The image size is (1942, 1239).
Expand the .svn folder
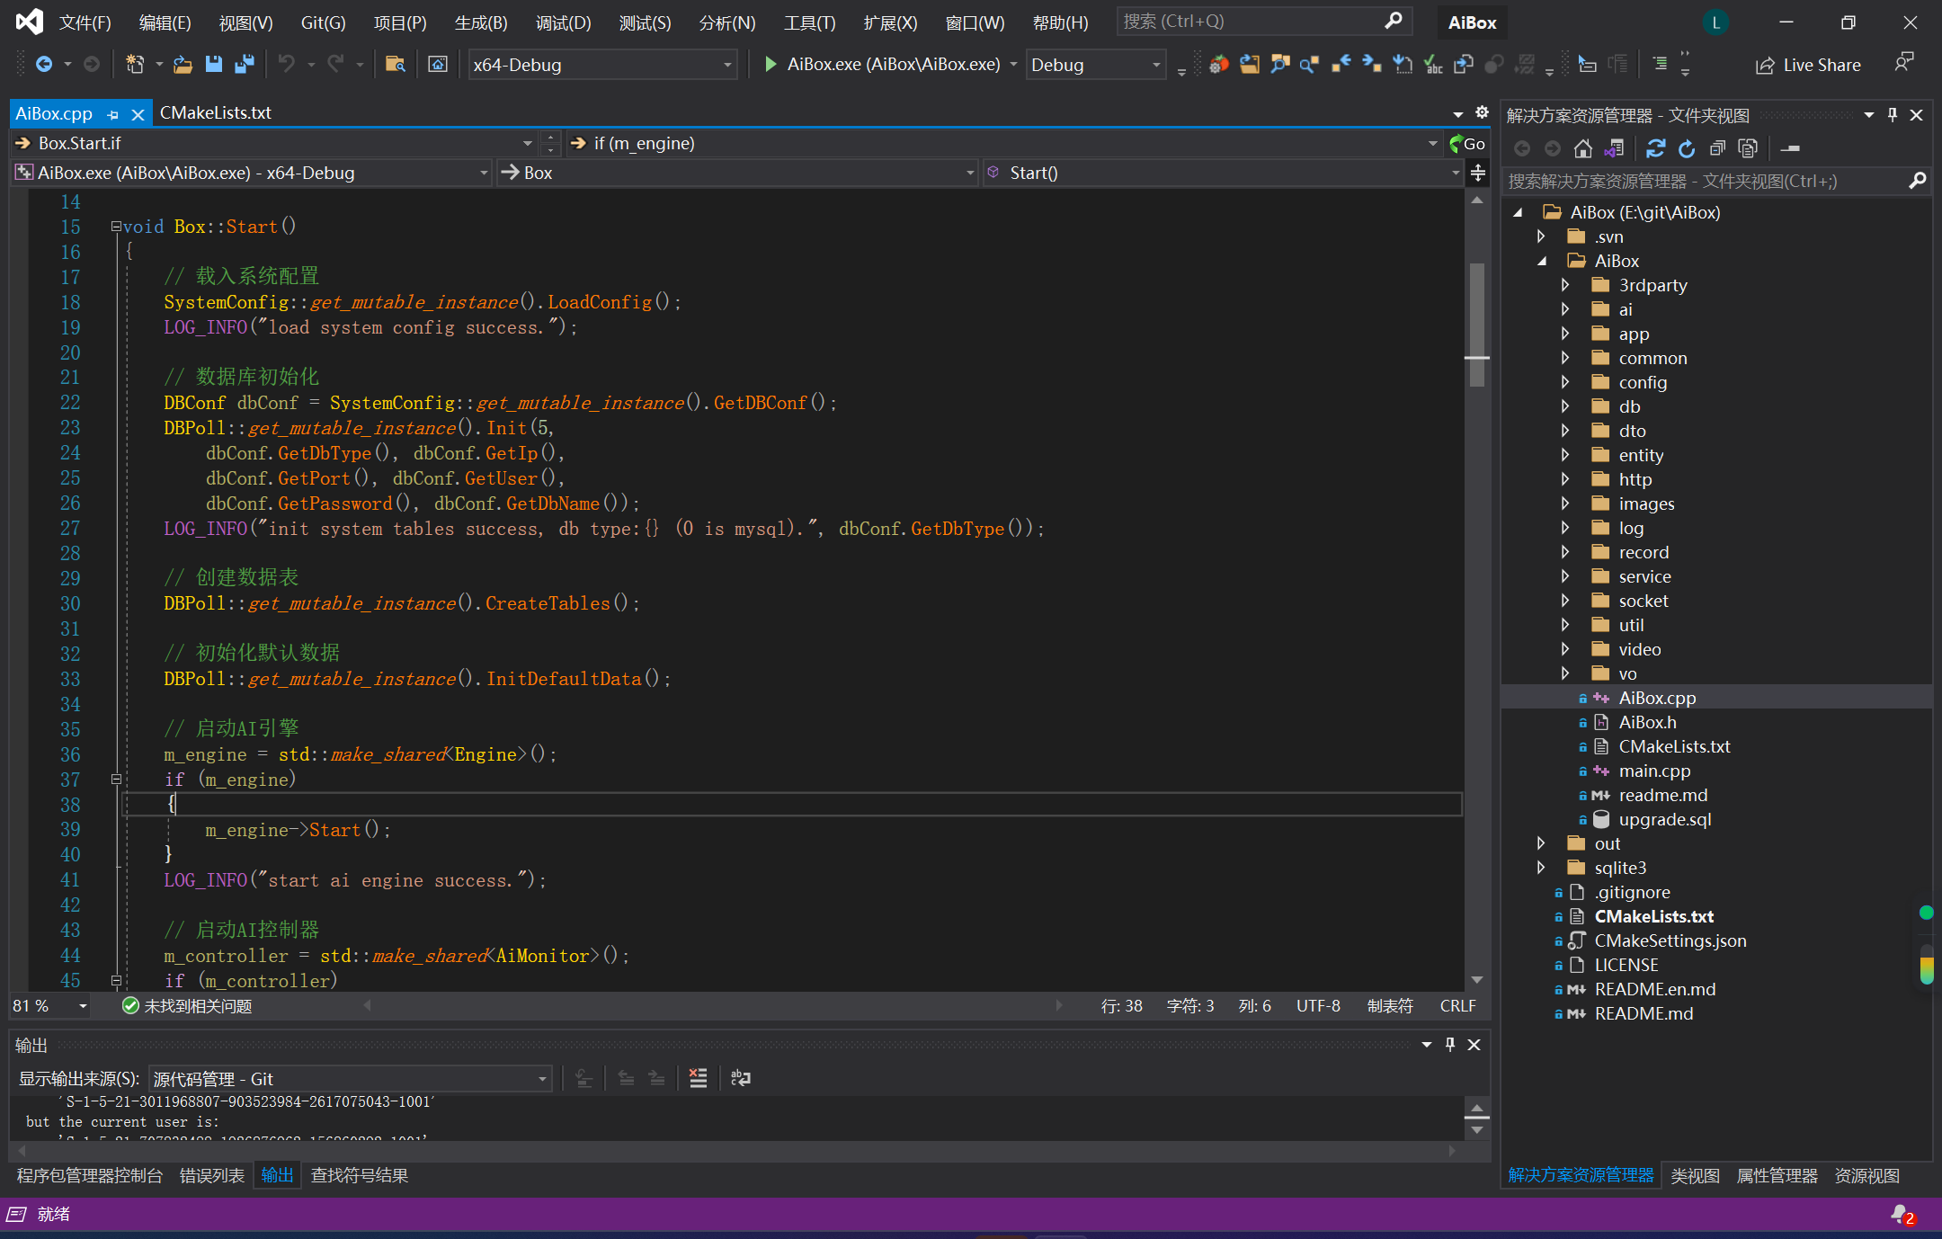1541,236
